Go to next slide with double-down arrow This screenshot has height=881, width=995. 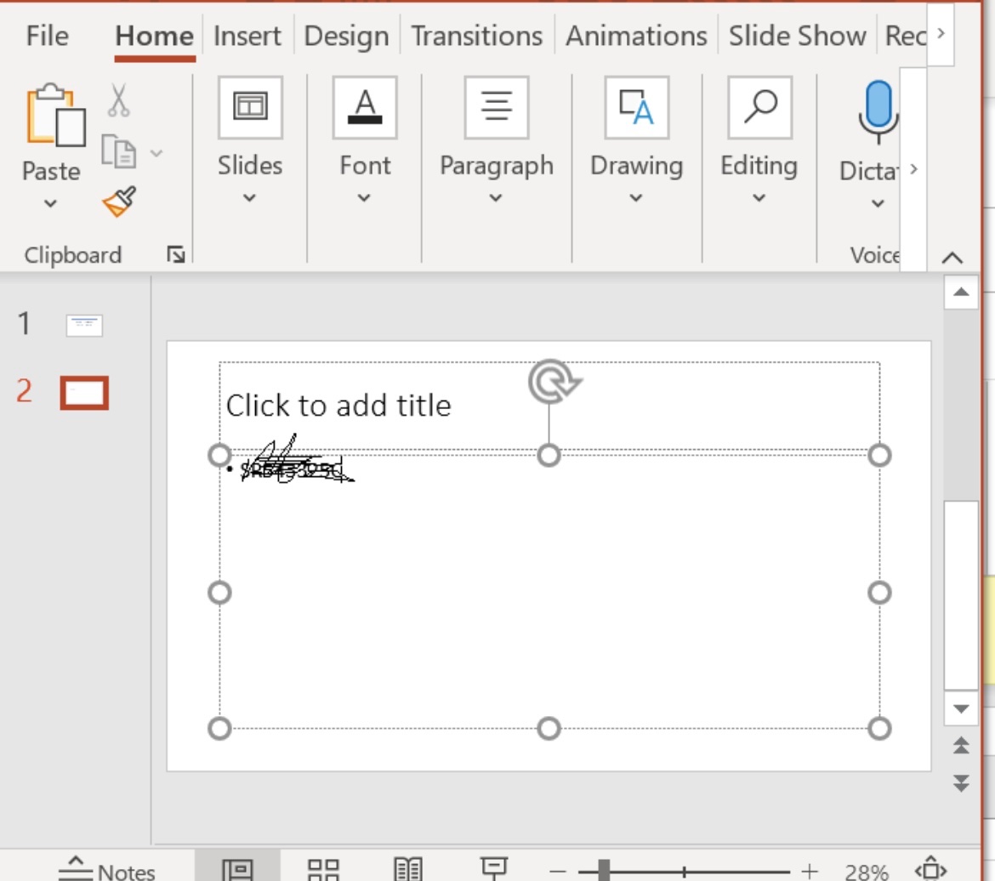click(961, 782)
